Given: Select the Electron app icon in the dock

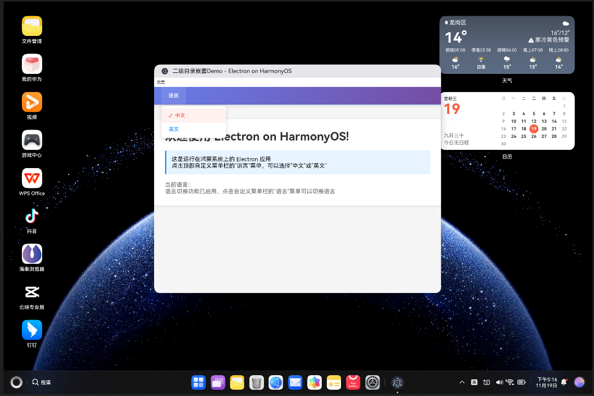Looking at the screenshot, I should (397, 382).
